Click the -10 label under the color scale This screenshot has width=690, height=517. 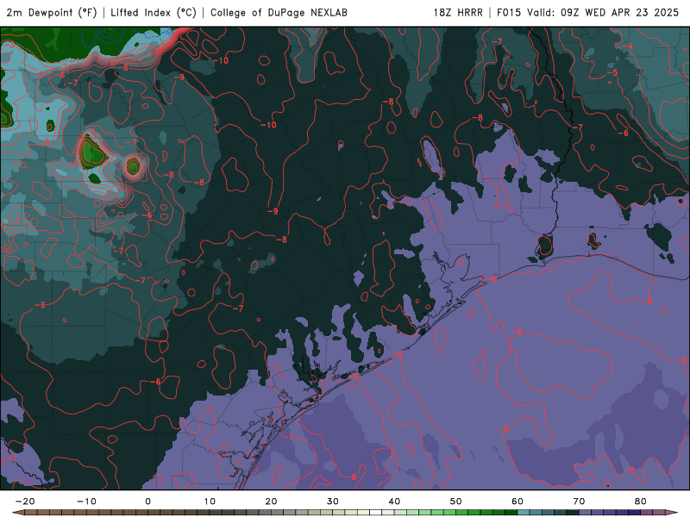coord(86,501)
